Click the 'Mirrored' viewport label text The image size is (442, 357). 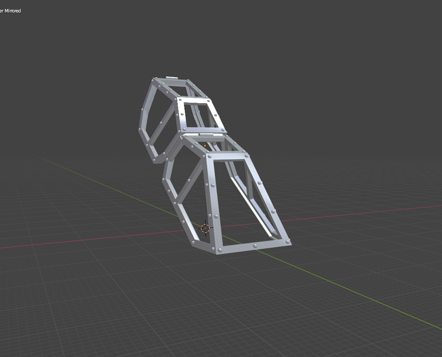(13, 11)
